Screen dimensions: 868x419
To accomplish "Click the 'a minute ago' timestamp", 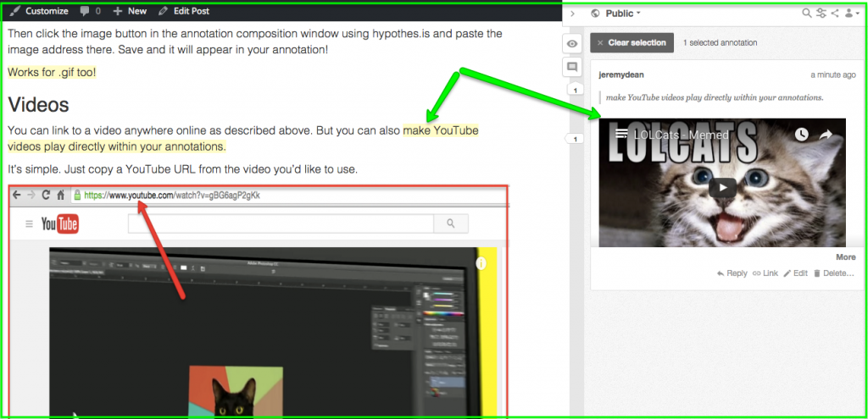I will (x=833, y=74).
